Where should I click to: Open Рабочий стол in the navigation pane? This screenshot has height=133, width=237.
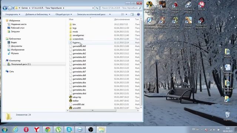click(x=17, y=28)
